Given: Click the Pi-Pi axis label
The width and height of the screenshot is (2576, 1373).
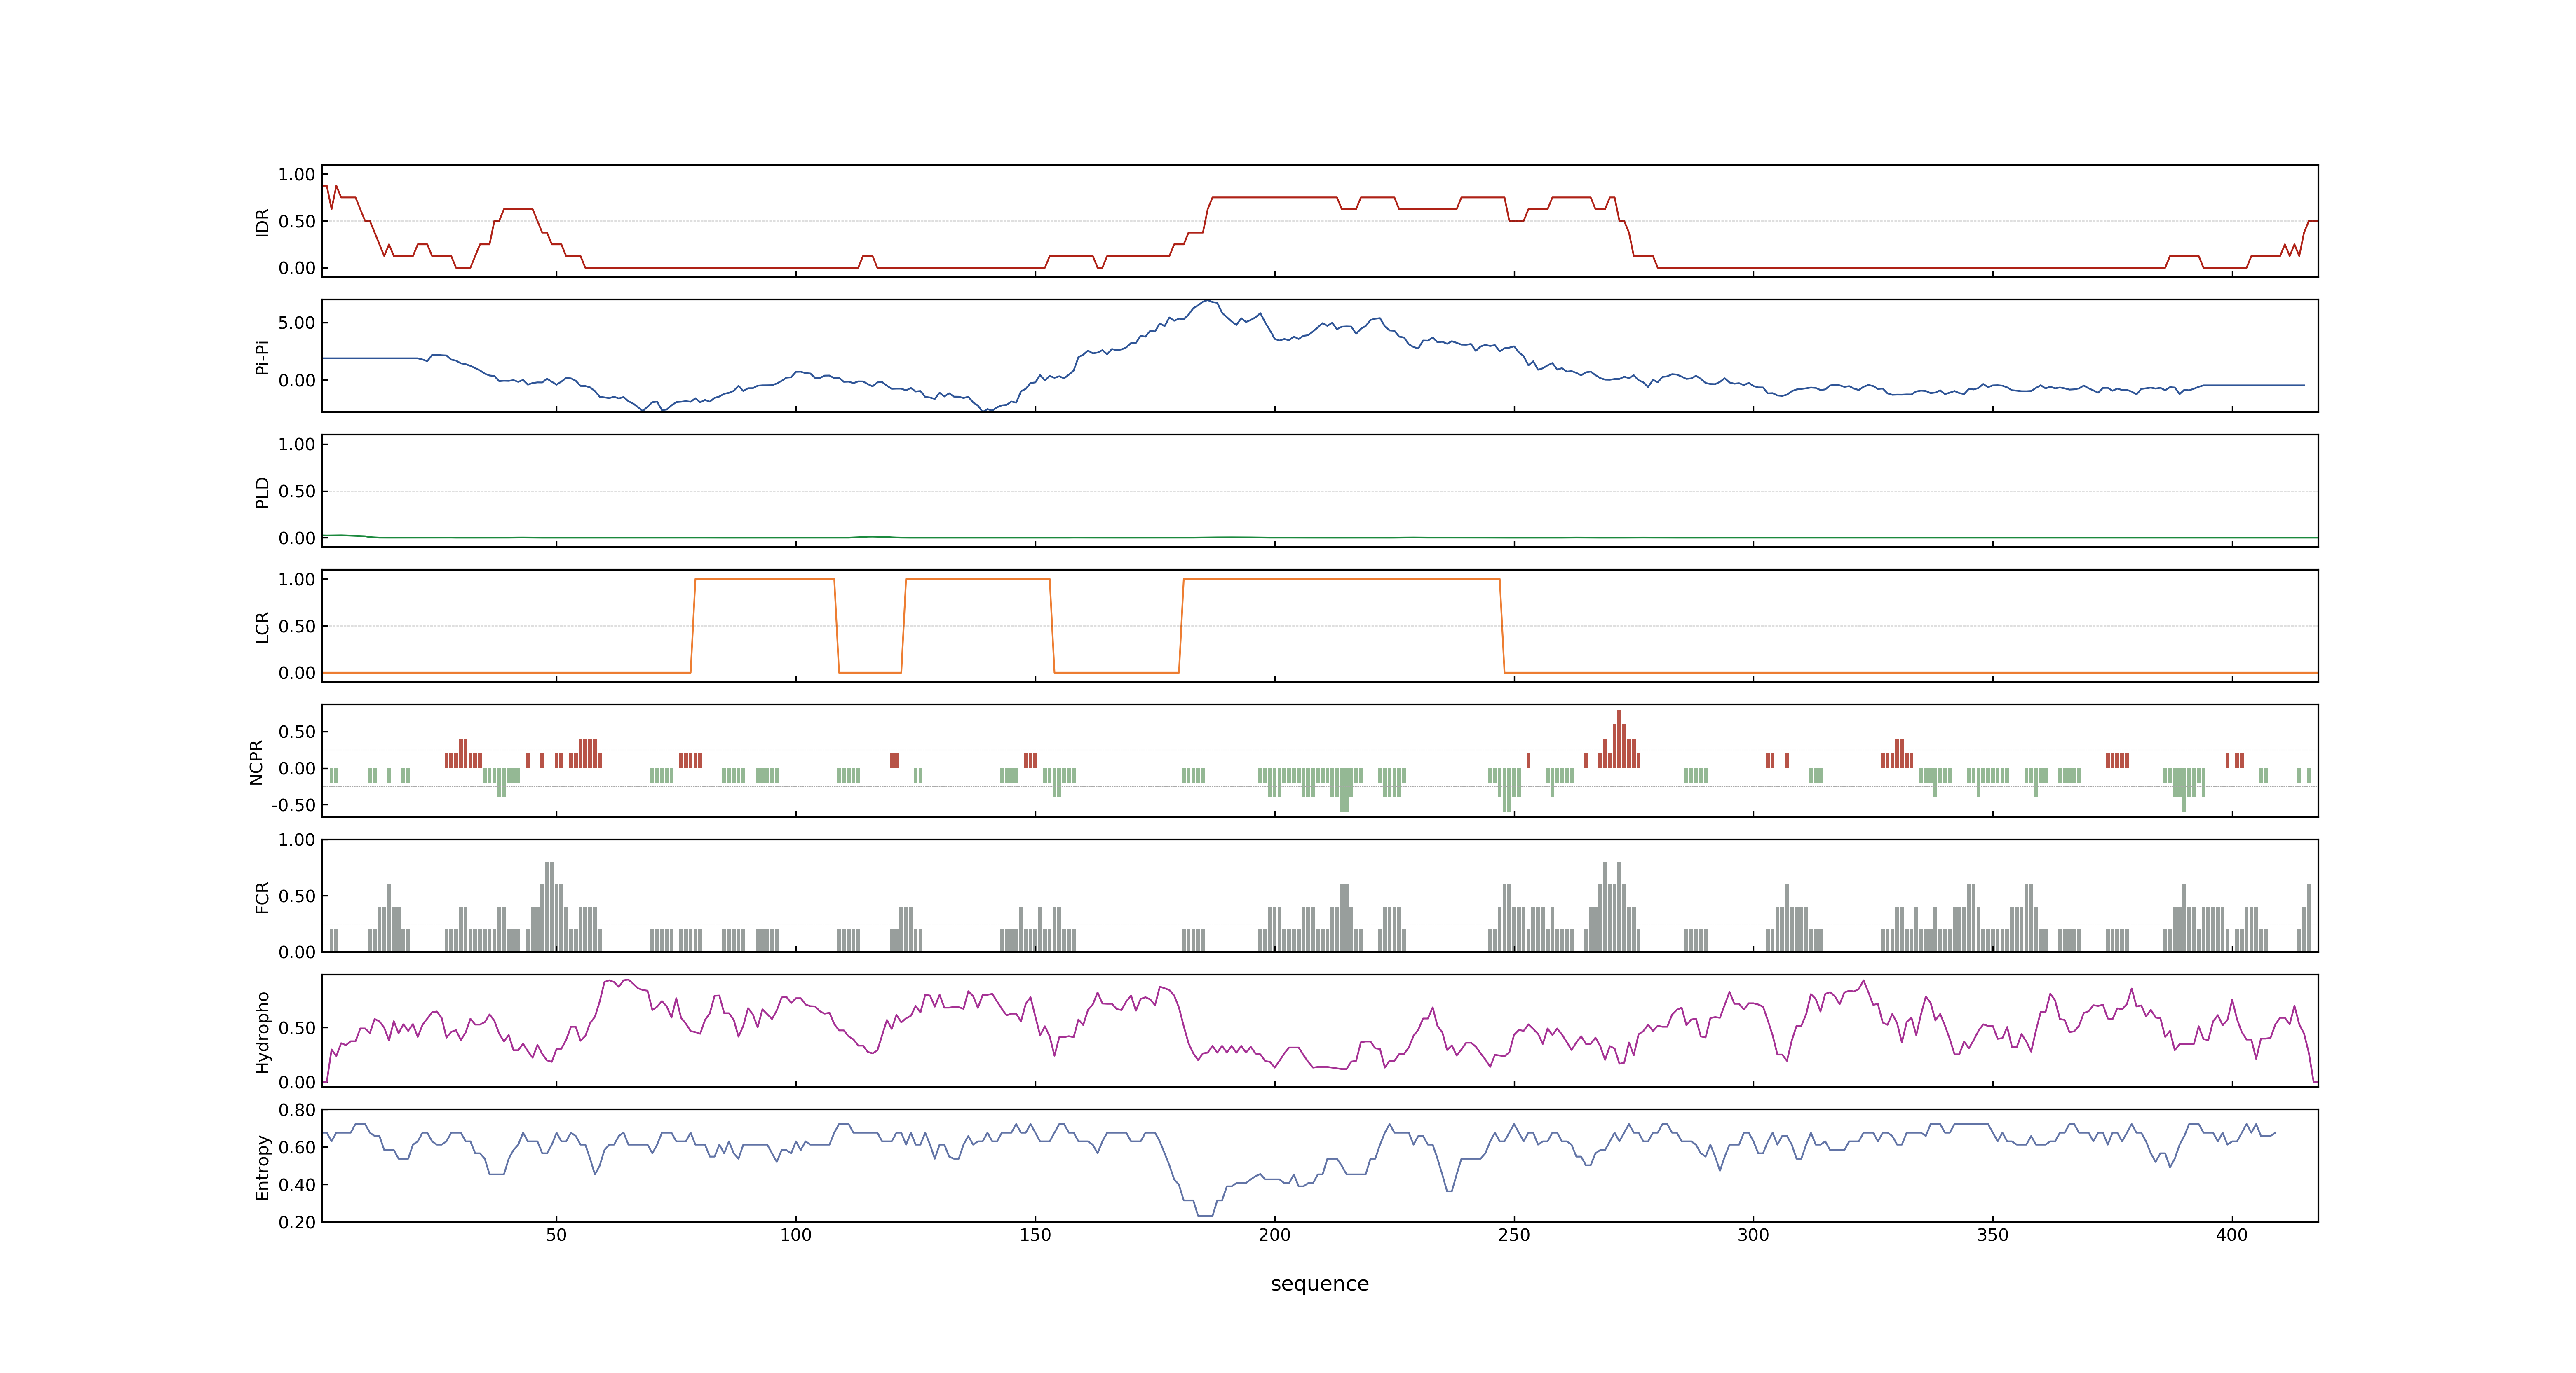Looking at the screenshot, I should pyautogui.click(x=262, y=357).
